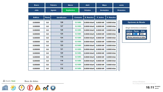Screen dimensions: 163x92
Task: Open the warning alarms triangle icon
Action: click(x=38, y=88)
